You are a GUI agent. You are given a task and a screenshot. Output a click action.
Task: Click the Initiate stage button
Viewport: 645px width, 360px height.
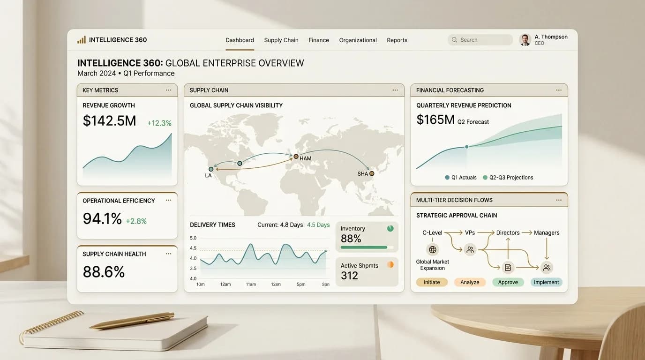[432, 282]
